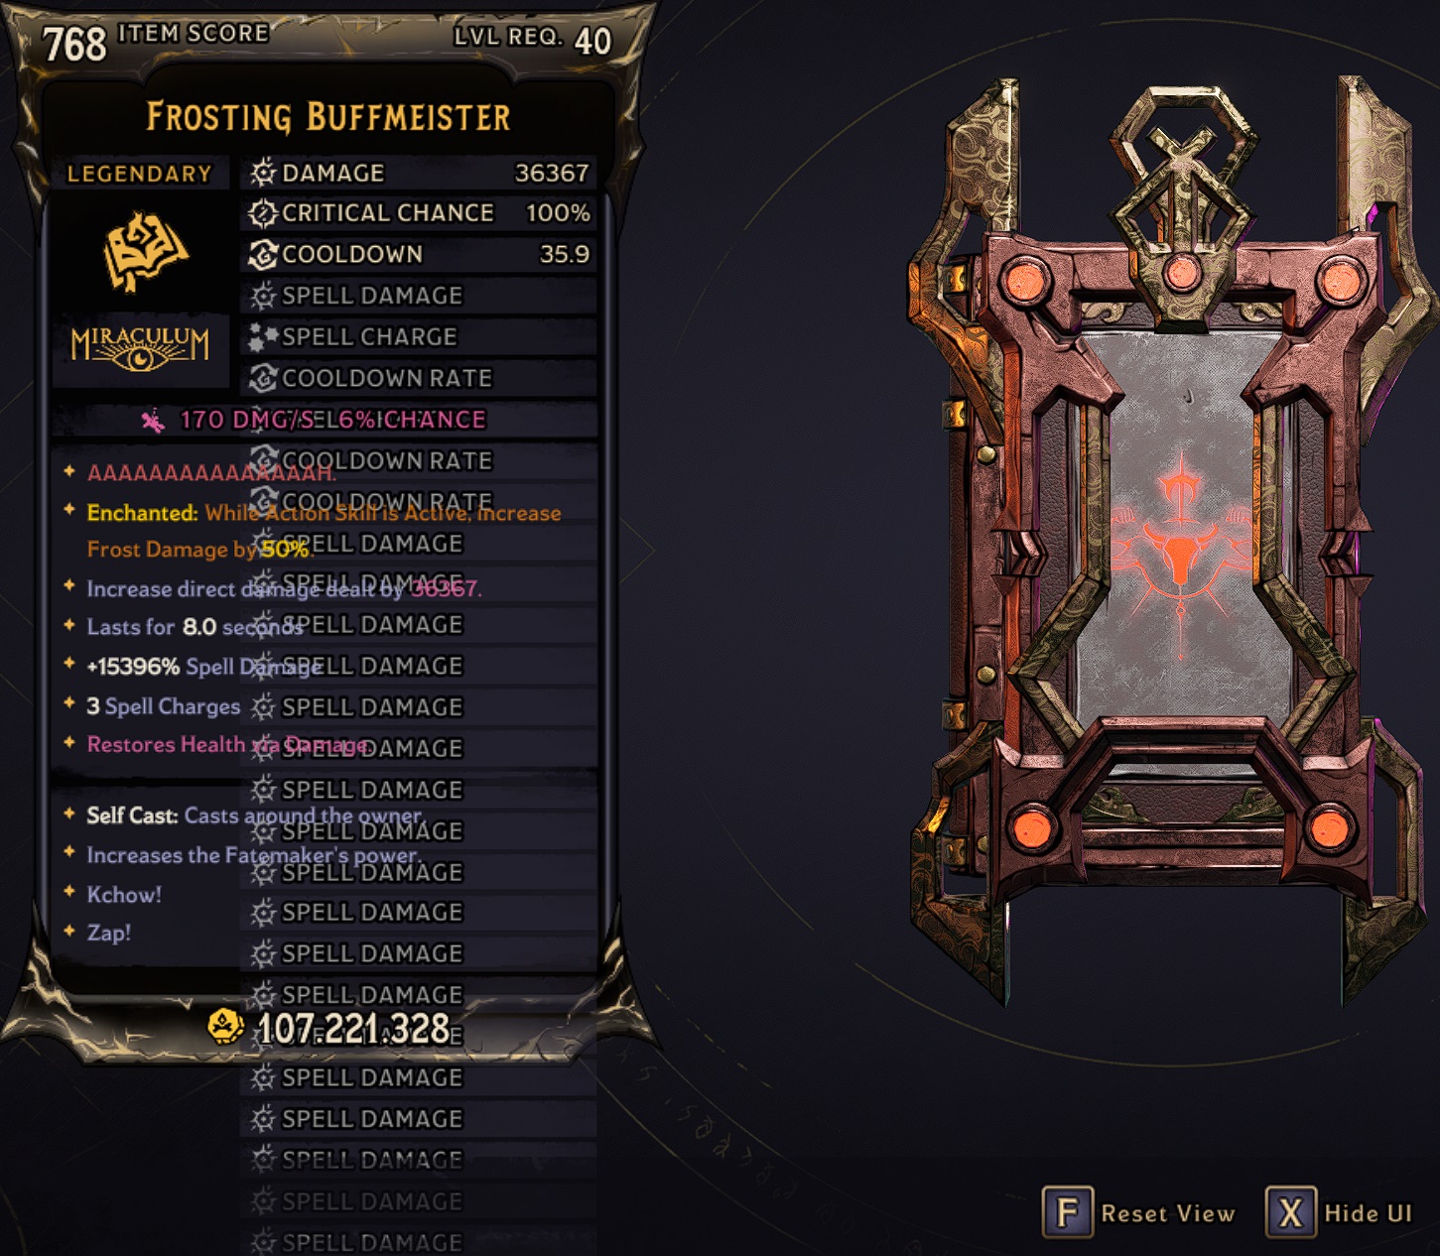The height and width of the screenshot is (1256, 1440).
Task: Click the Frosting Buffmeister item title
Action: point(328,117)
